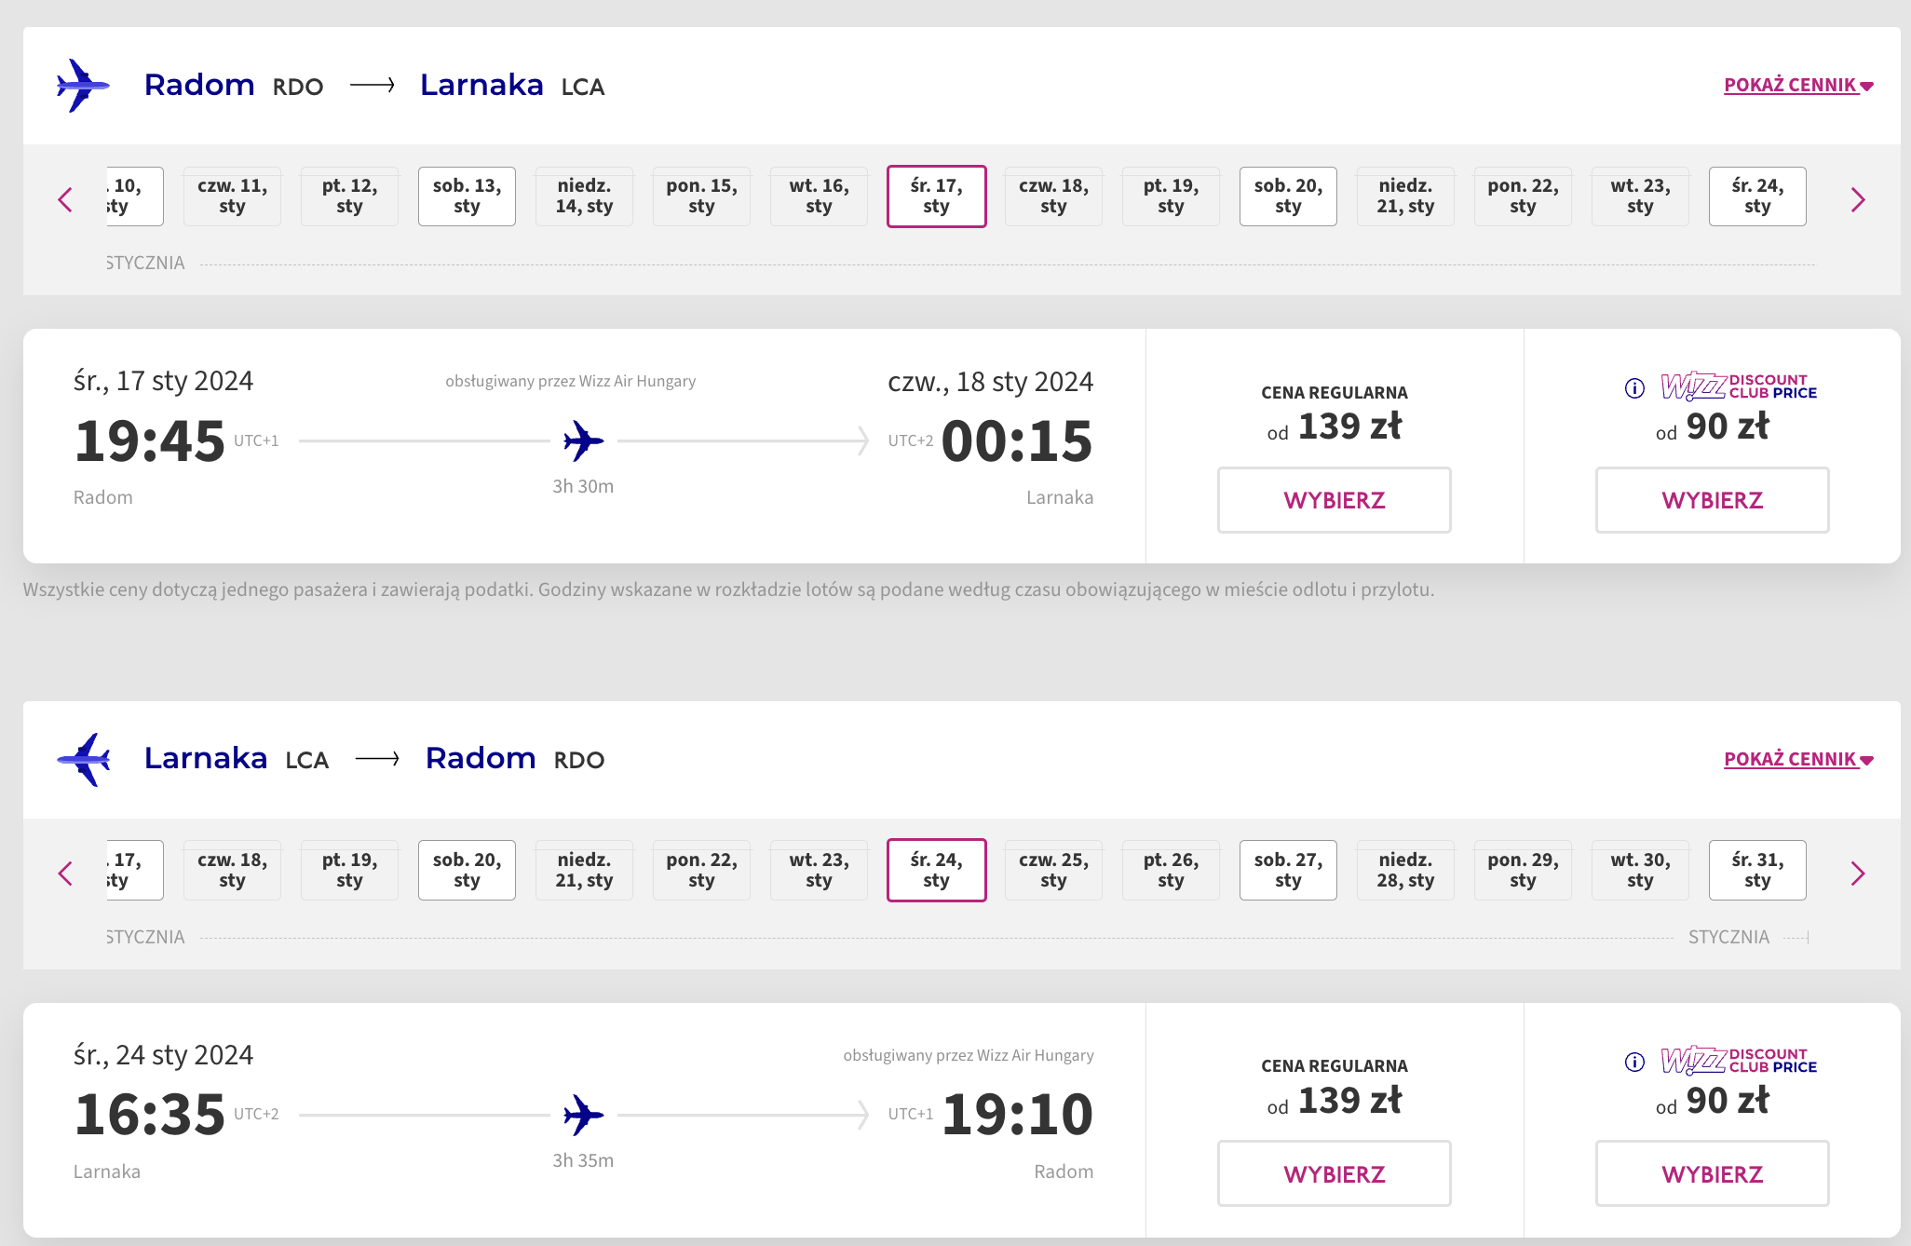Click the Radom to Larnaka plane icon
Screen dimensions: 1911x1246
pyautogui.click(x=83, y=86)
